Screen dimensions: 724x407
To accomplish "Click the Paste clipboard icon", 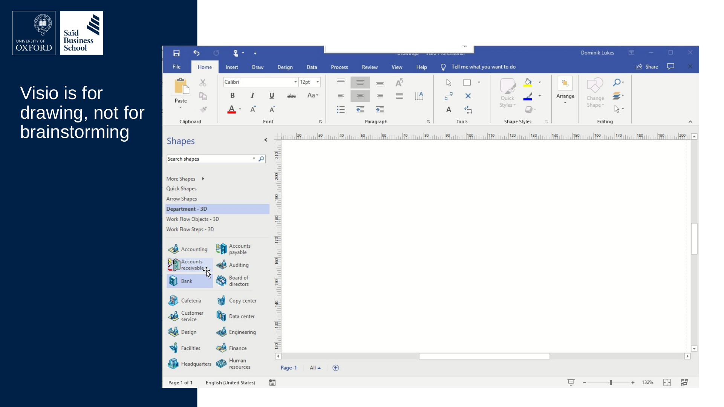I will click(181, 86).
